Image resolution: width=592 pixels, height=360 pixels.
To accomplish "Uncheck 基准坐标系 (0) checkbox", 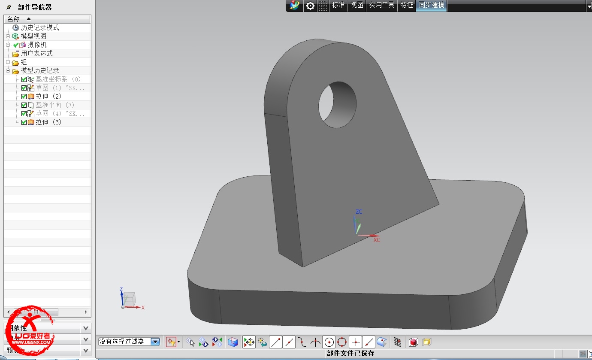I will pos(24,79).
